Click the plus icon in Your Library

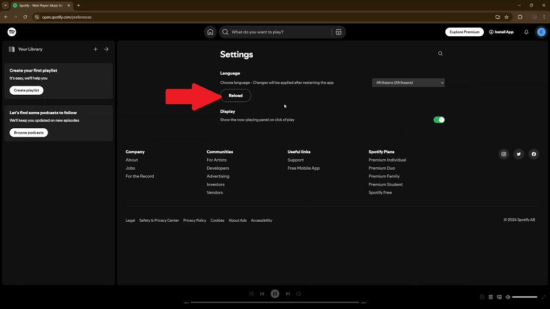[x=95, y=49]
